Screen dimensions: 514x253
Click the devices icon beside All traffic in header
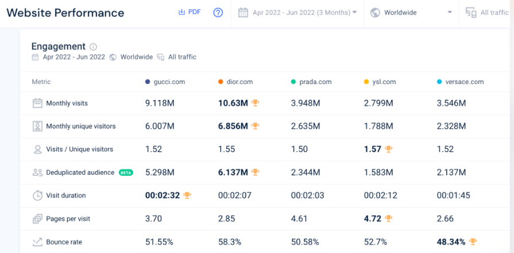point(471,13)
